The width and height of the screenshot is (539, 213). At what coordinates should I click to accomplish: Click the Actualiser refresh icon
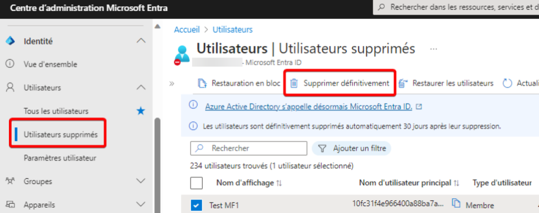click(x=507, y=83)
